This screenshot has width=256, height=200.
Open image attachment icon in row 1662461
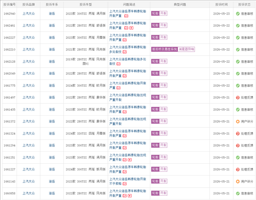click(x=126, y=28)
